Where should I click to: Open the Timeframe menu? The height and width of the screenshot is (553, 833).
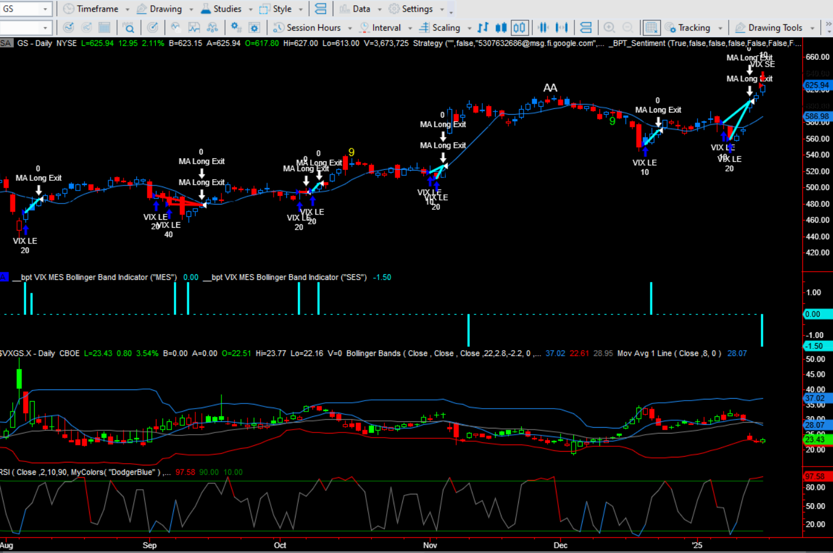point(97,9)
